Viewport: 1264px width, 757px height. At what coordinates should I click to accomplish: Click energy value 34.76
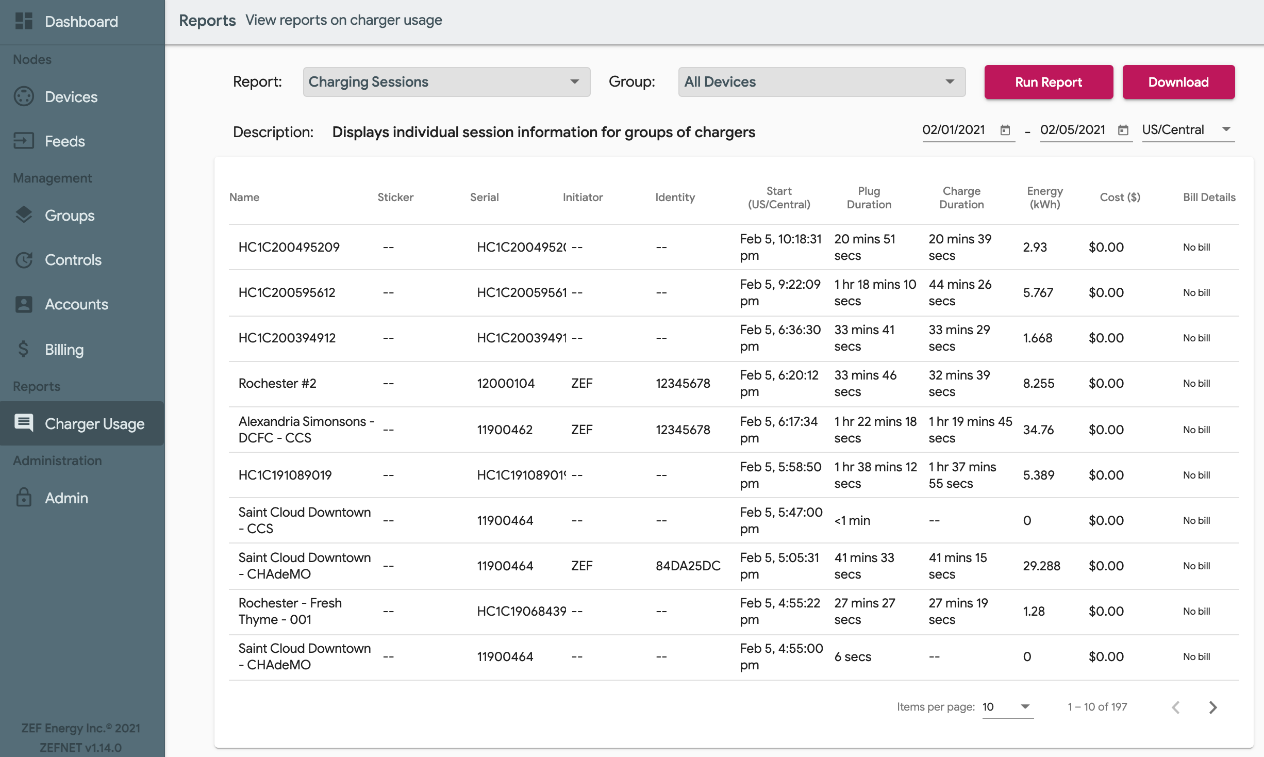pos(1038,430)
